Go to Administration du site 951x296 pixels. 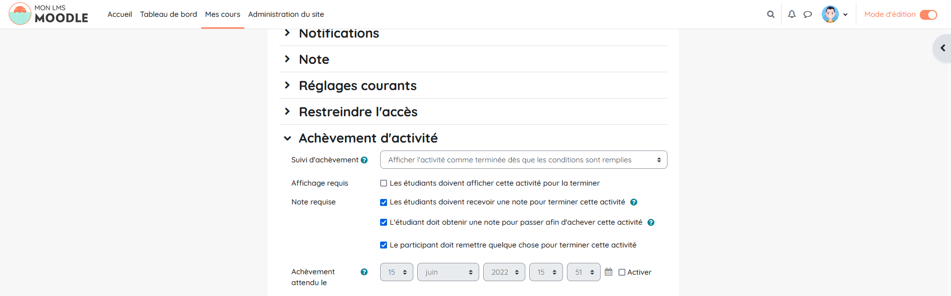[x=286, y=14]
